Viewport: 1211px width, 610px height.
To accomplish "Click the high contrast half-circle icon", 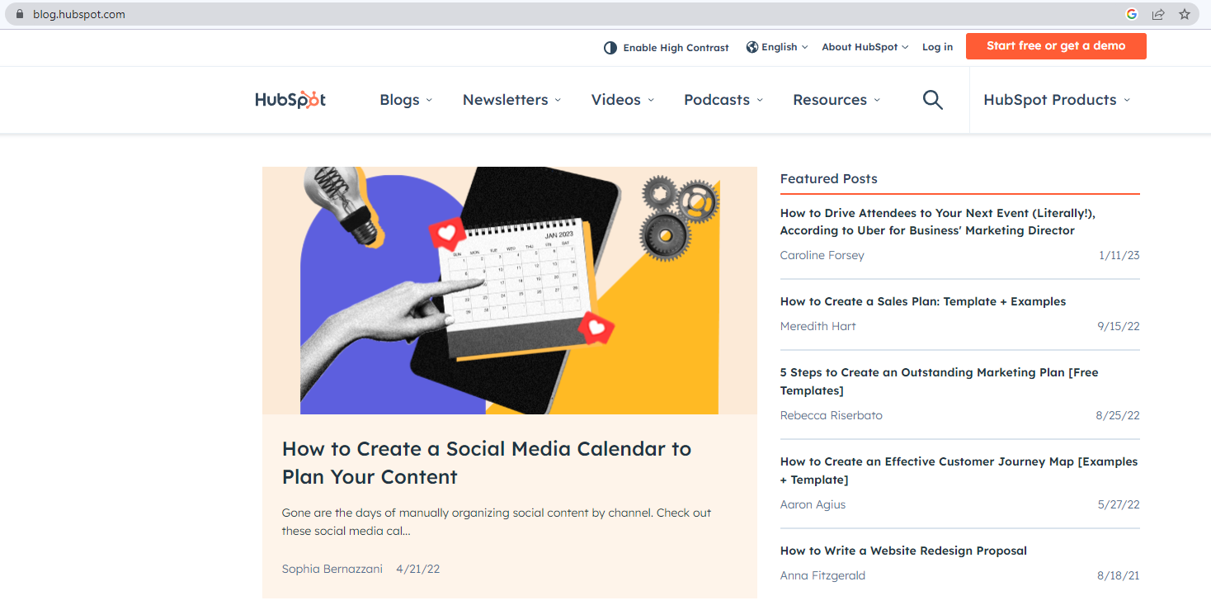I will 610,48.
